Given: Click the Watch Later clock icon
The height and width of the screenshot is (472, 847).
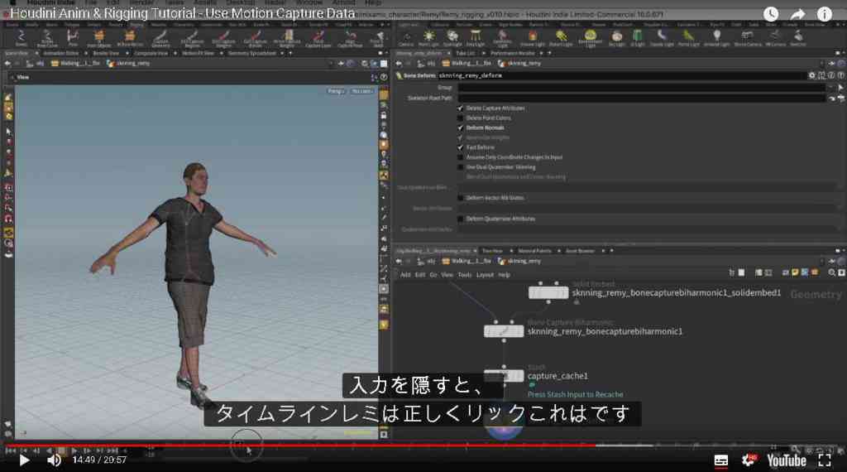Looking at the screenshot, I should (771, 14).
